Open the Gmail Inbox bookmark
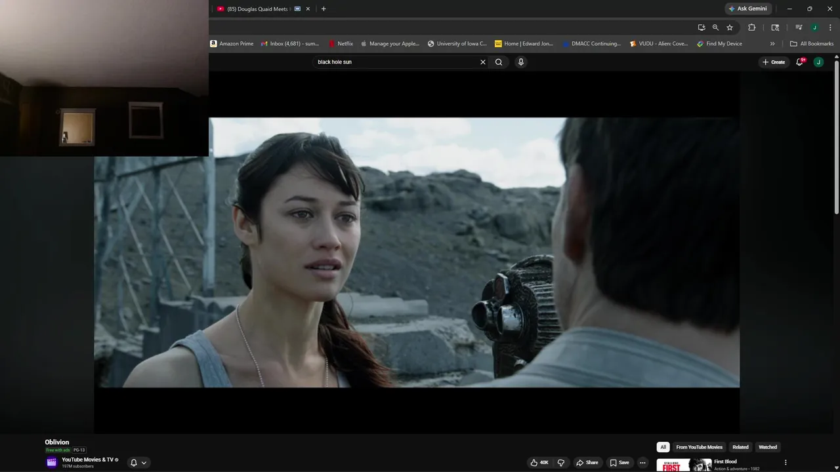 pyautogui.click(x=289, y=44)
